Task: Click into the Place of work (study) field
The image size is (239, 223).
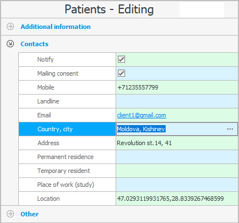Action: [177, 185]
